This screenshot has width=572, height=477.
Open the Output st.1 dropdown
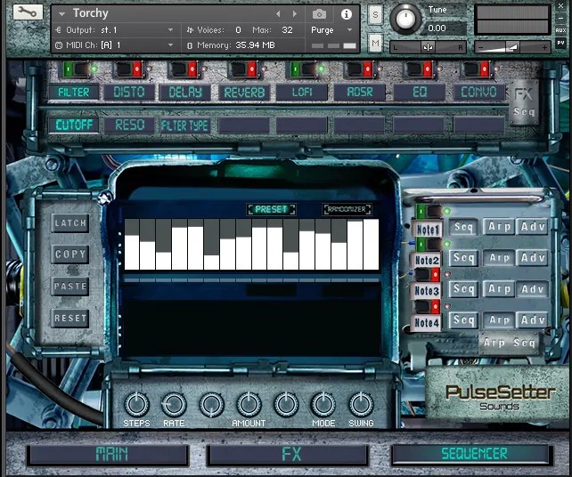pyautogui.click(x=170, y=30)
